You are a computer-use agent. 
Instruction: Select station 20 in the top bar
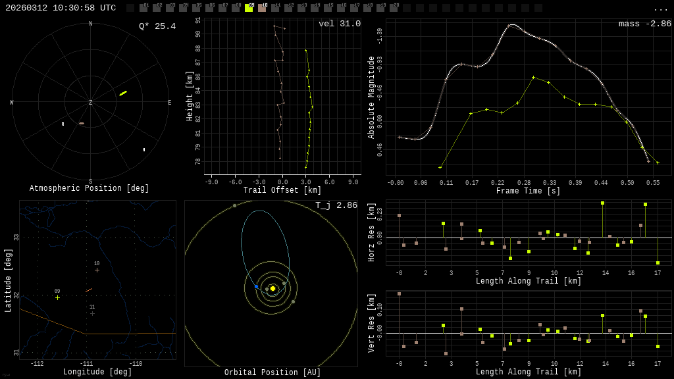point(394,8)
